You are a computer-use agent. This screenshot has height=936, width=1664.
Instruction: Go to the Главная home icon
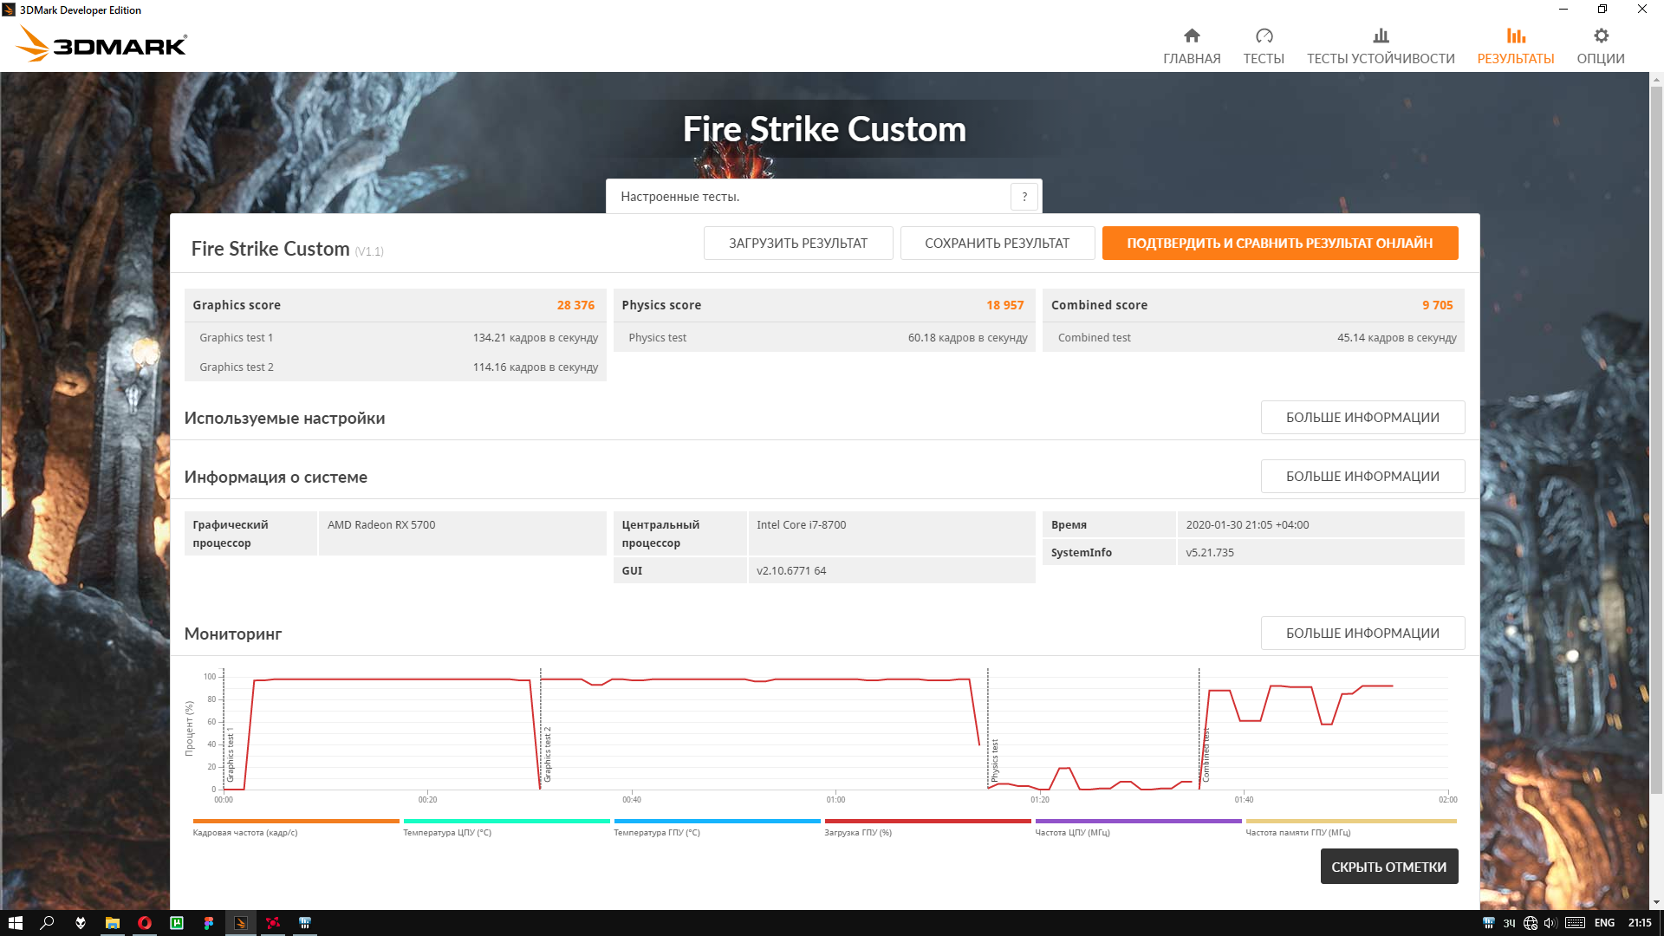pos(1192,36)
